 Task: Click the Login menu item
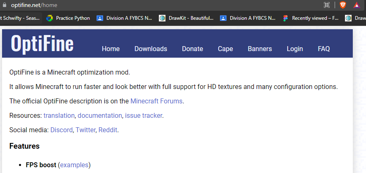tap(295, 49)
